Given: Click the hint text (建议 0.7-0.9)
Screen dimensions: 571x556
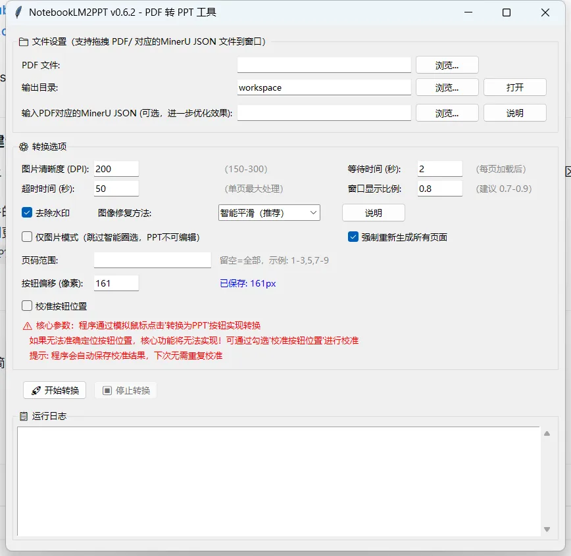Looking at the screenshot, I should pyautogui.click(x=504, y=189).
